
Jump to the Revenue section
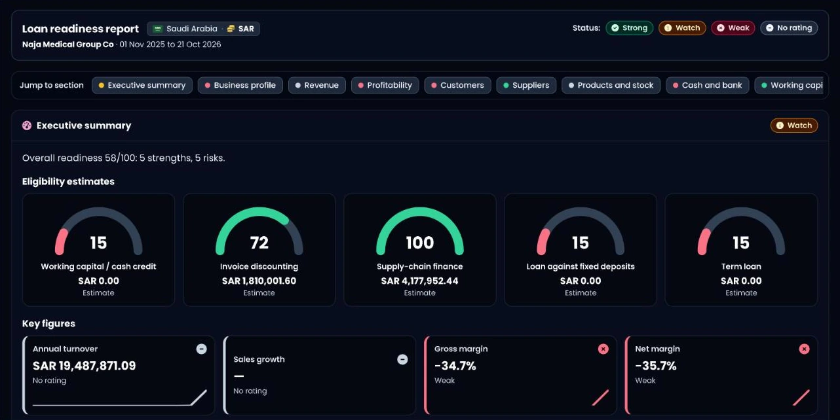317,86
